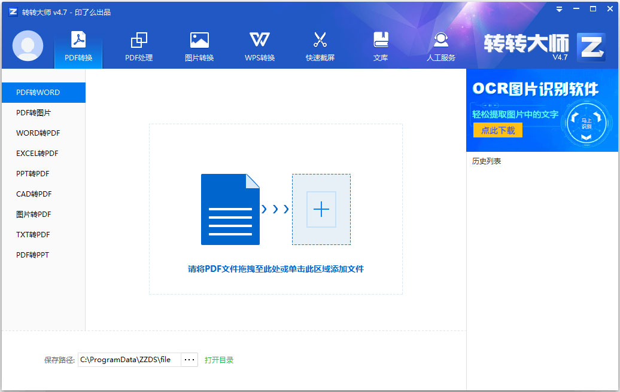The image size is (620, 392).
Task: Click the 打开目录 open folder link
Action: tap(219, 360)
